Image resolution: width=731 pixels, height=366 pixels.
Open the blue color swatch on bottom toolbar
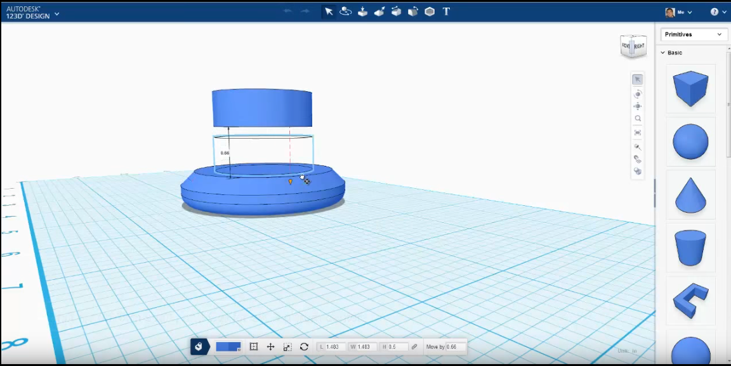[228, 346]
